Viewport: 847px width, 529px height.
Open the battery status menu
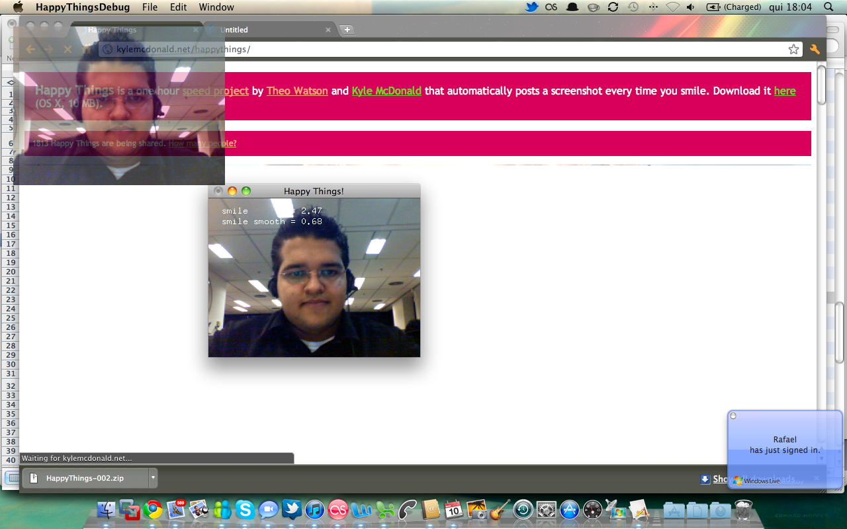(x=734, y=7)
